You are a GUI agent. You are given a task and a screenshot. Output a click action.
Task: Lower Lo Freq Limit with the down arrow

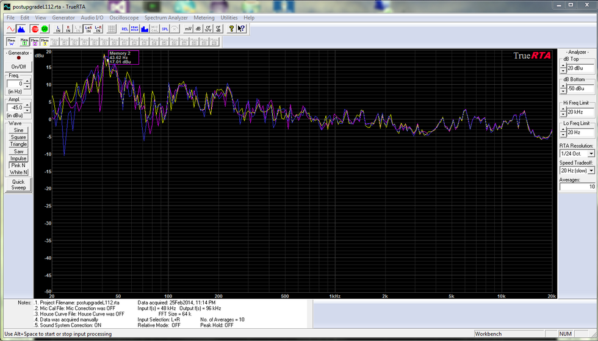(563, 135)
